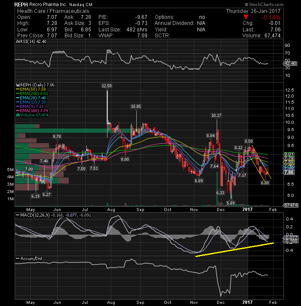The height and width of the screenshot is (306, 301).
Task: Click the yellow trendline on MACD panel
Action: tap(234, 250)
